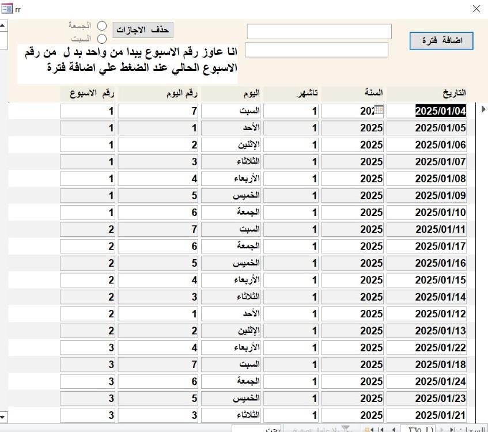Click the date cell 2025/01/18
Viewport: 488px width, 432px height.
coord(426,365)
